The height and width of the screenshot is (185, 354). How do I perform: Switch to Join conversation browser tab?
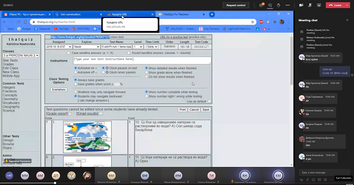[x=77, y=14]
